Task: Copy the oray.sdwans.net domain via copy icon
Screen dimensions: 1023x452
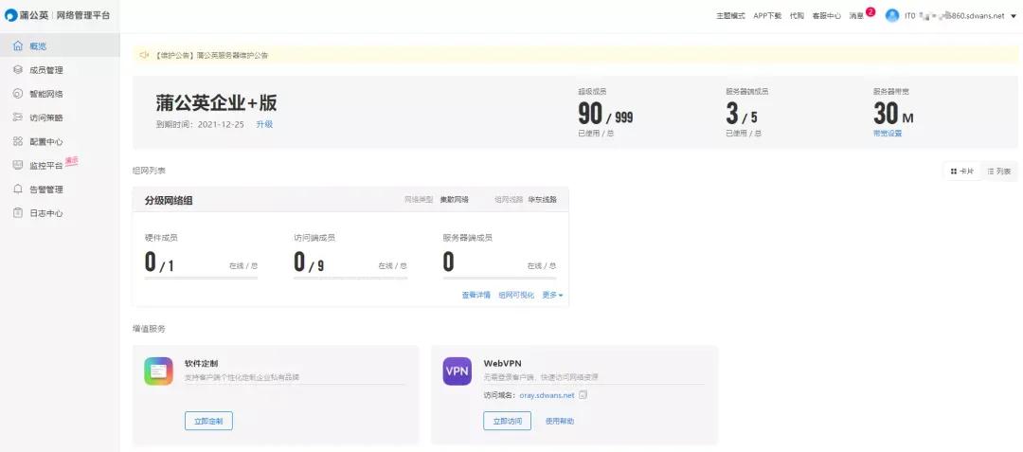Action: [583, 394]
